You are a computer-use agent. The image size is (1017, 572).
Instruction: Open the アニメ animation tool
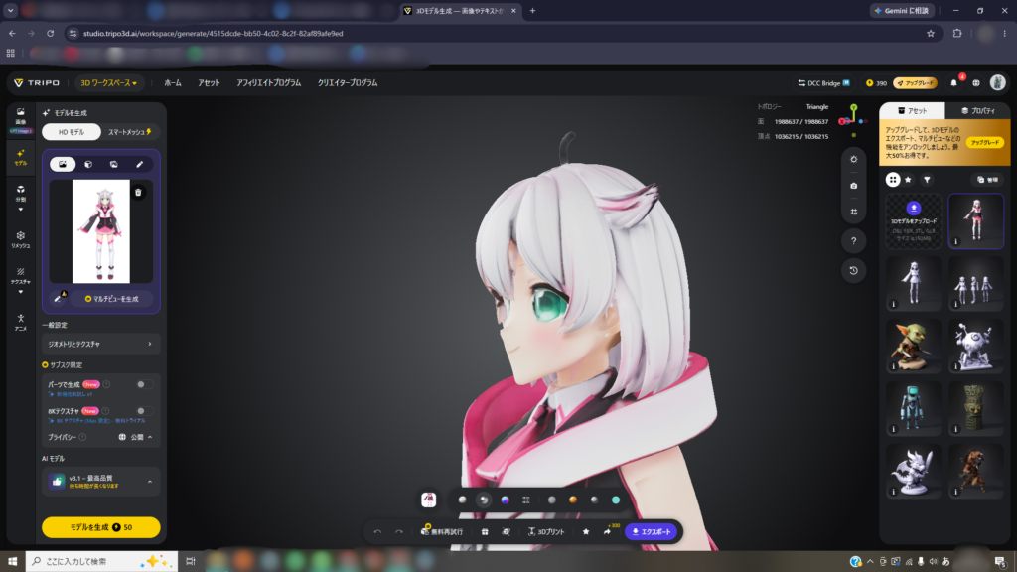(20, 323)
